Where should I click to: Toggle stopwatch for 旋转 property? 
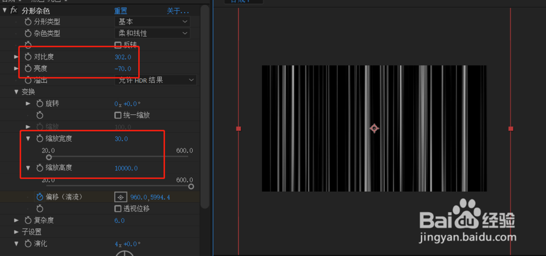pyautogui.click(x=40, y=103)
